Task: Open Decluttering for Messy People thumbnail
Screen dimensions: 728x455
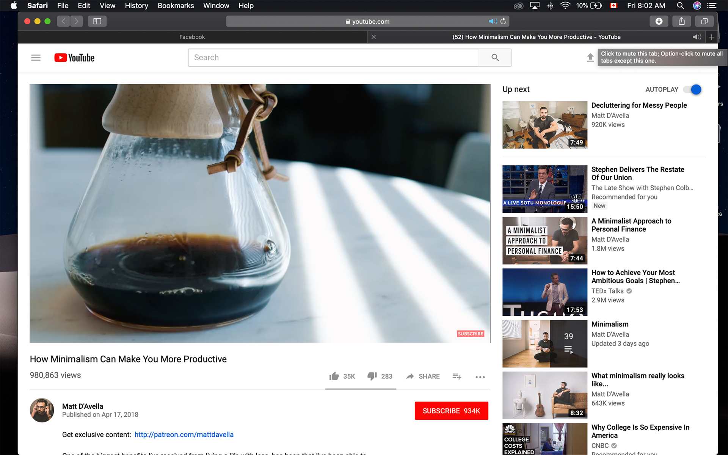Action: point(544,125)
